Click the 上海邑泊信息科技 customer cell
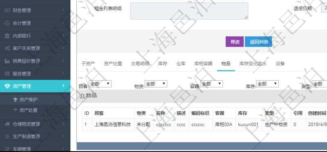This screenshot has width=327, height=152. (x=113, y=125)
